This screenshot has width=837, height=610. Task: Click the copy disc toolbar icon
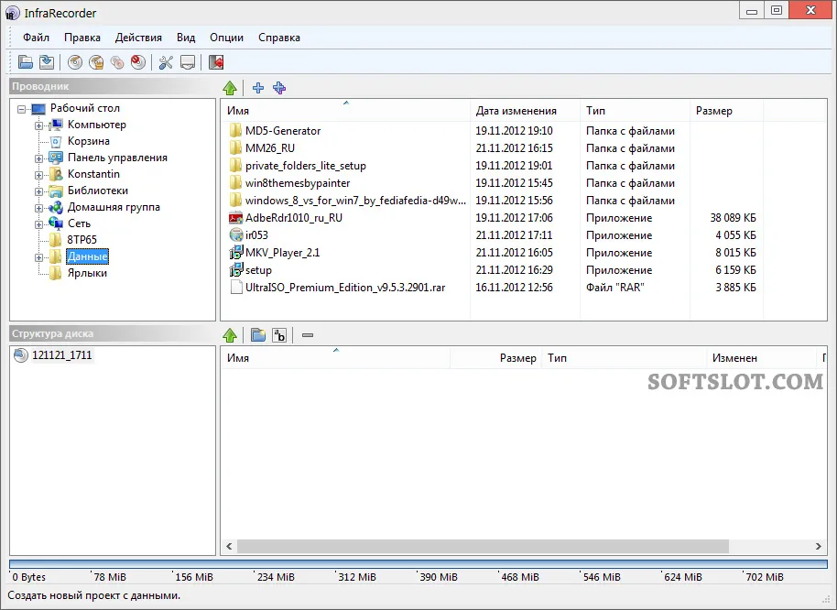[x=117, y=62]
